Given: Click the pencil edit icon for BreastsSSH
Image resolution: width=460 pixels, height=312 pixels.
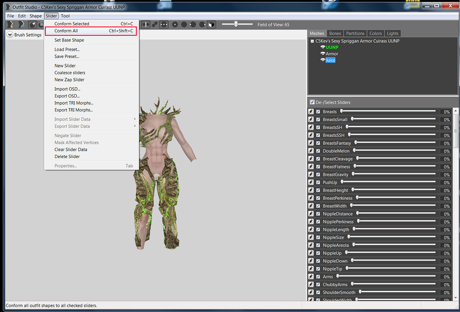Looking at the screenshot, I should [x=311, y=135].
